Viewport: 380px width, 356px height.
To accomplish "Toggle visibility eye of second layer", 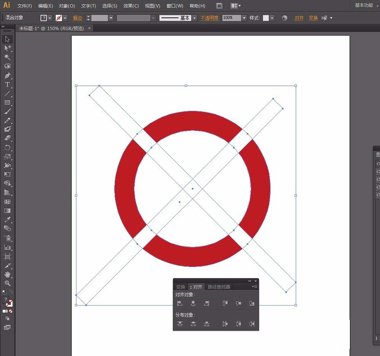I will (378, 171).
